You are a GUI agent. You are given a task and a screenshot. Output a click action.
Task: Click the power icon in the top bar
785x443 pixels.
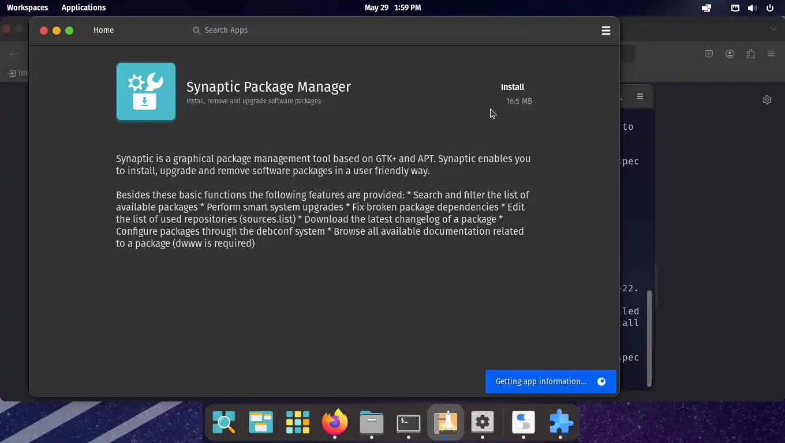[770, 8]
